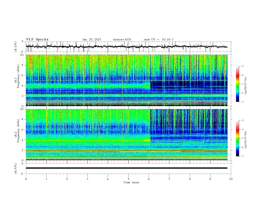
Task: Click time axis tick label '7'
Action: click(169, 179)
